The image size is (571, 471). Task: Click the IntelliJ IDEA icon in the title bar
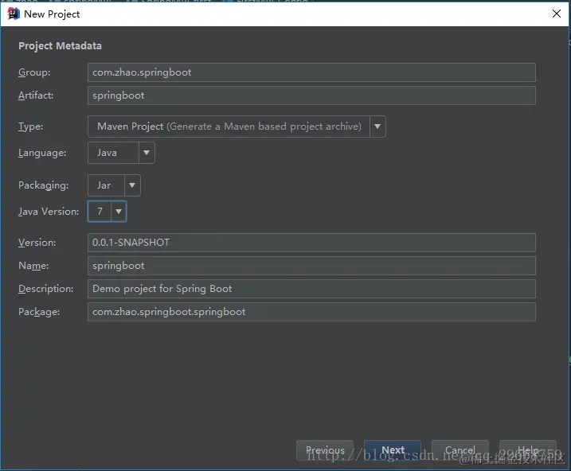pos(14,14)
